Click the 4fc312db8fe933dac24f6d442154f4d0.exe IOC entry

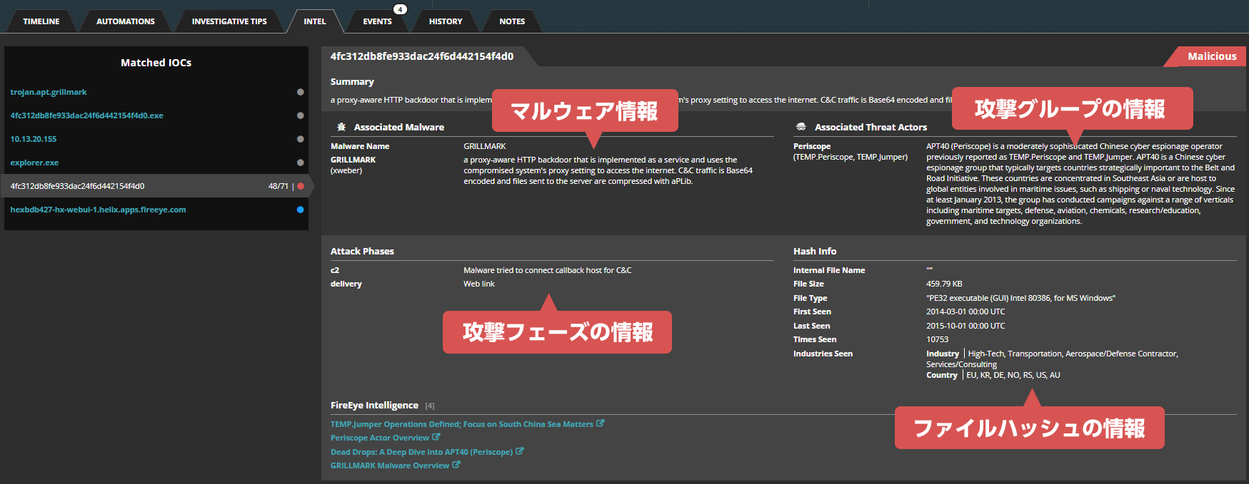[x=86, y=115]
